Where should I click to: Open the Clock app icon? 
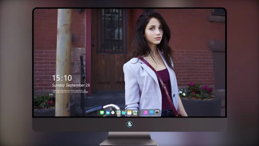(x=113, y=112)
